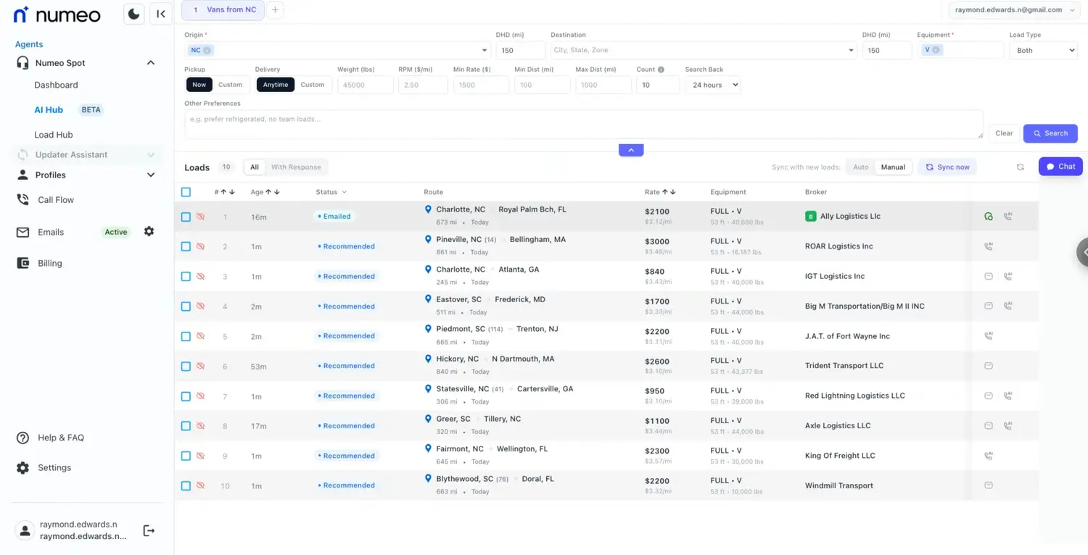
Task: Select all loads with header checkbox
Action: point(186,192)
